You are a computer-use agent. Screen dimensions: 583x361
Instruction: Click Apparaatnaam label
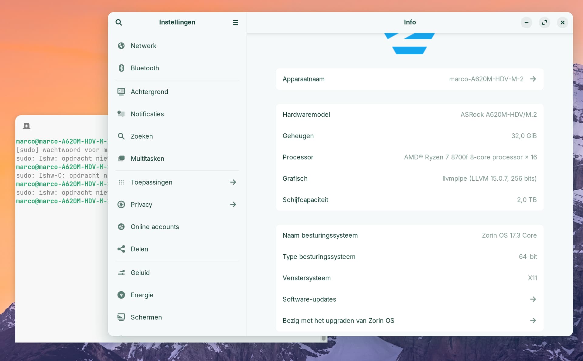point(303,79)
